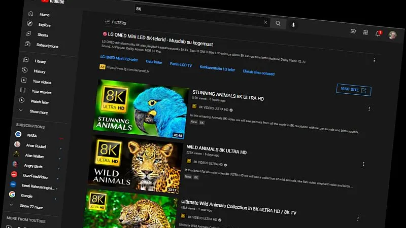Open Ultimate Wild Animals Collection three-dot menu
Viewport: 406px width, 228px height.
[x=358, y=219]
